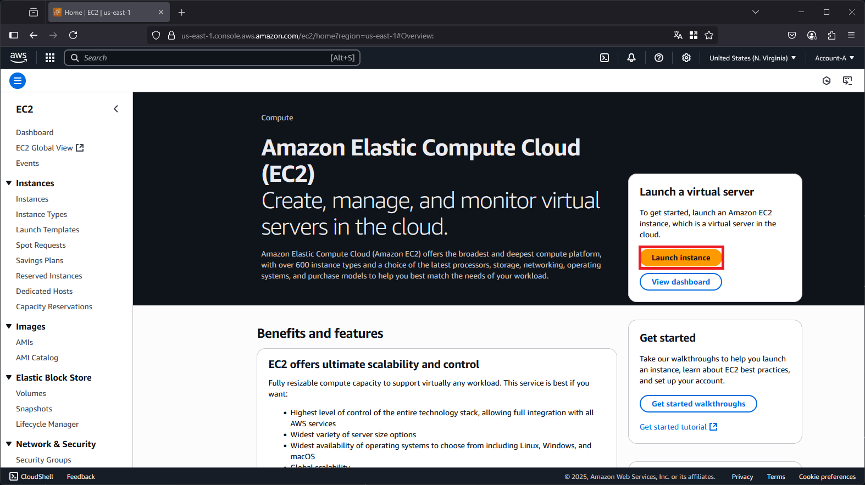Click the translate page icon in address bar

click(678, 35)
